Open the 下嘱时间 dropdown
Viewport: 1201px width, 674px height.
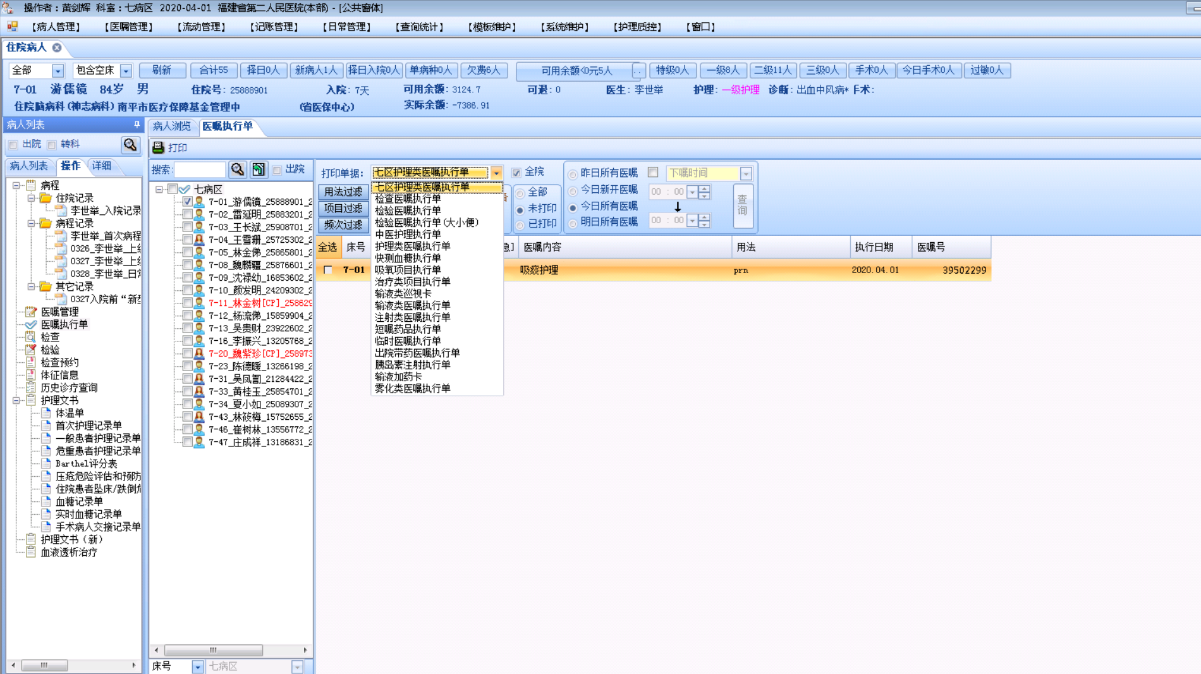pyautogui.click(x=746, y=174)
